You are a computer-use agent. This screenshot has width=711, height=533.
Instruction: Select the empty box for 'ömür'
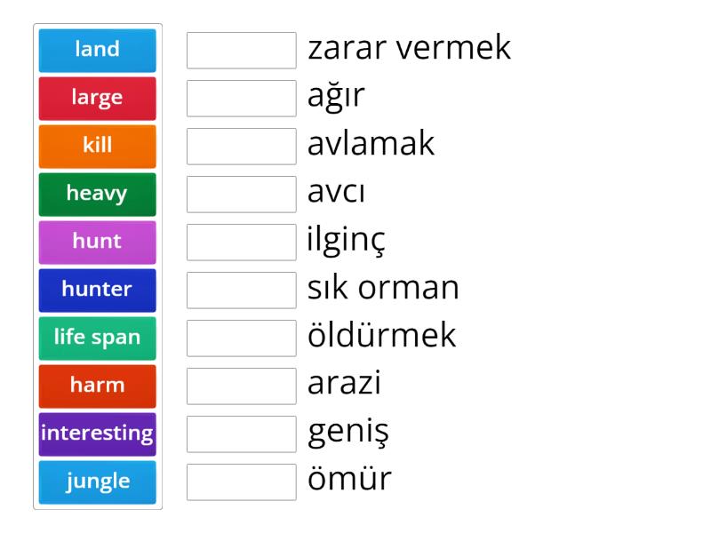242,482
